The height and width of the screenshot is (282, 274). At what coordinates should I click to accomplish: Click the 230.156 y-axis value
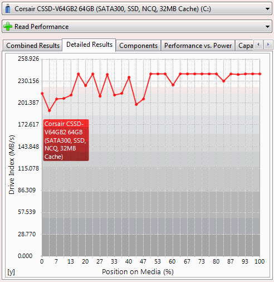point(28,81)
